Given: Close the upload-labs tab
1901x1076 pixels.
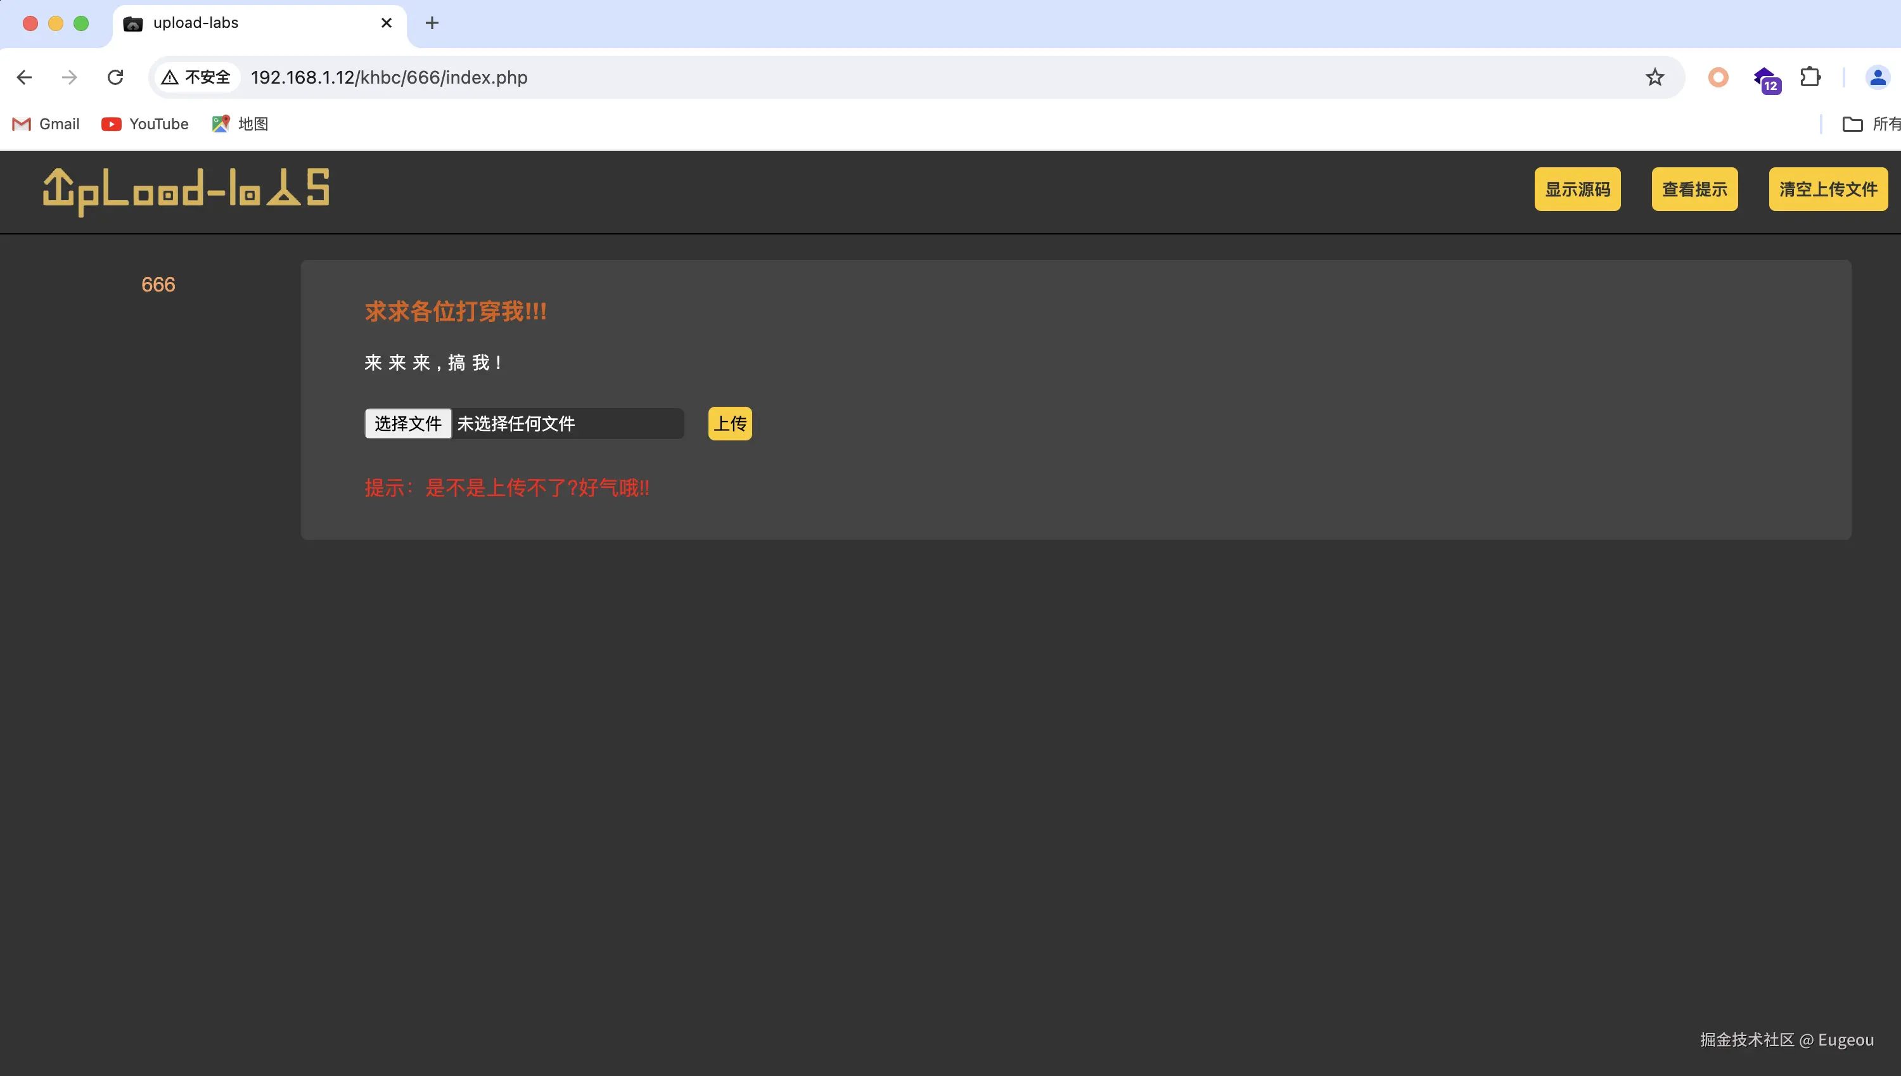Looking at the screenshot, I should point(387,23).
